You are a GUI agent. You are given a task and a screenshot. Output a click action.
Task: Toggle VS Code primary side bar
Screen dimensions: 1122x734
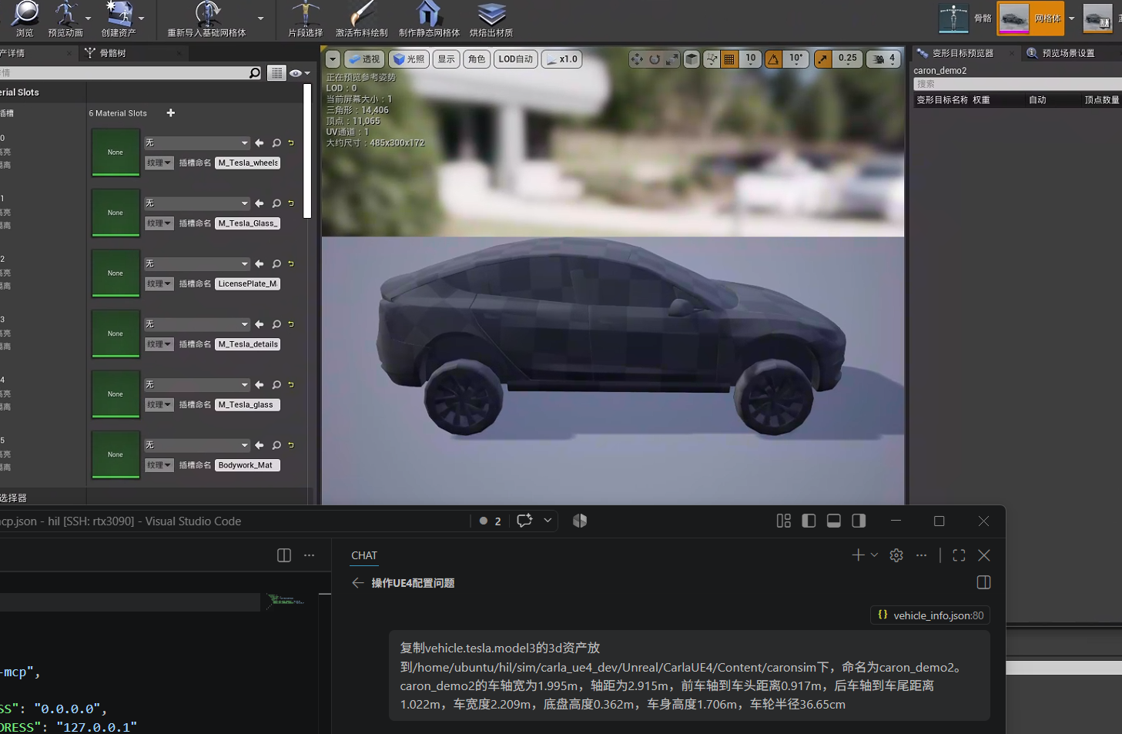(809, 521)
